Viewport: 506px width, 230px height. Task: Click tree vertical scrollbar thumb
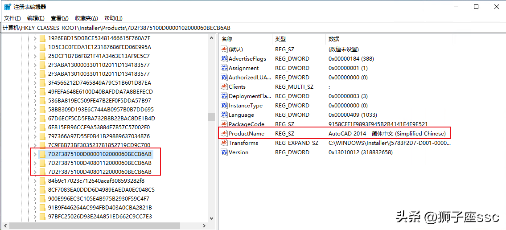pyautogui.click(x=212, y=116)
